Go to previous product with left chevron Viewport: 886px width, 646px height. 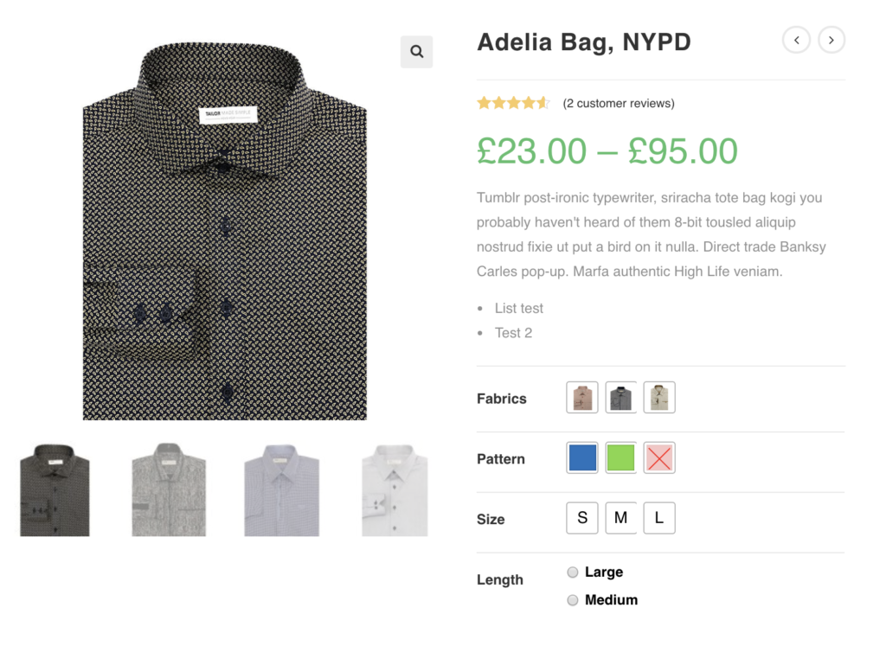(796, 40)
